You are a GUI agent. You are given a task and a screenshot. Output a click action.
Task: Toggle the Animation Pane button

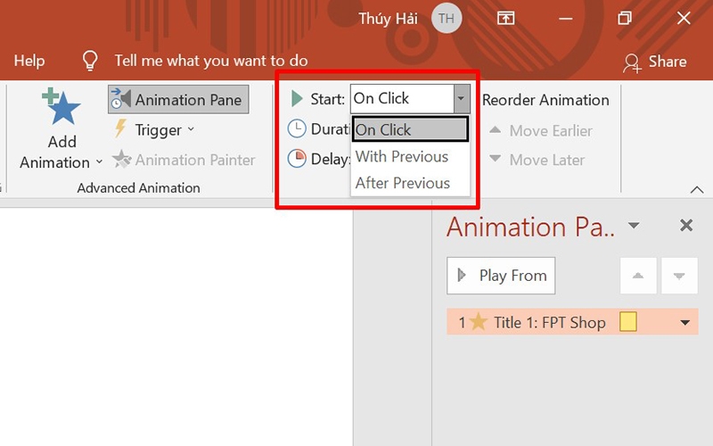[x=178, y=99]
